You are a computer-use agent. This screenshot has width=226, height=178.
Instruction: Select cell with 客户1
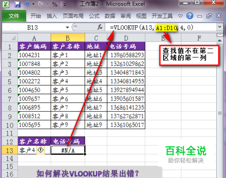(x=68, y=55)
